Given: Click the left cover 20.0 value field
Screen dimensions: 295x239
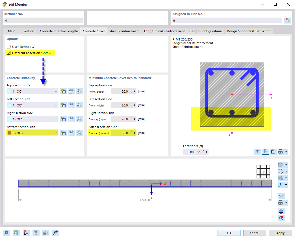Looking at the screenshot, I should pos(120,105).
